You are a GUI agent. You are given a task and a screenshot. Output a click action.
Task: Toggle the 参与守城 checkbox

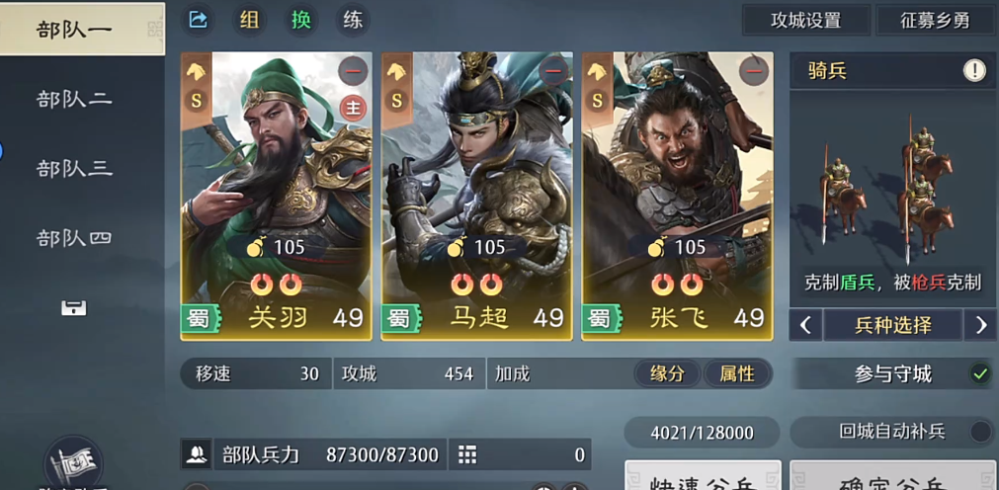pyautogui.click(x=980, y=374)
